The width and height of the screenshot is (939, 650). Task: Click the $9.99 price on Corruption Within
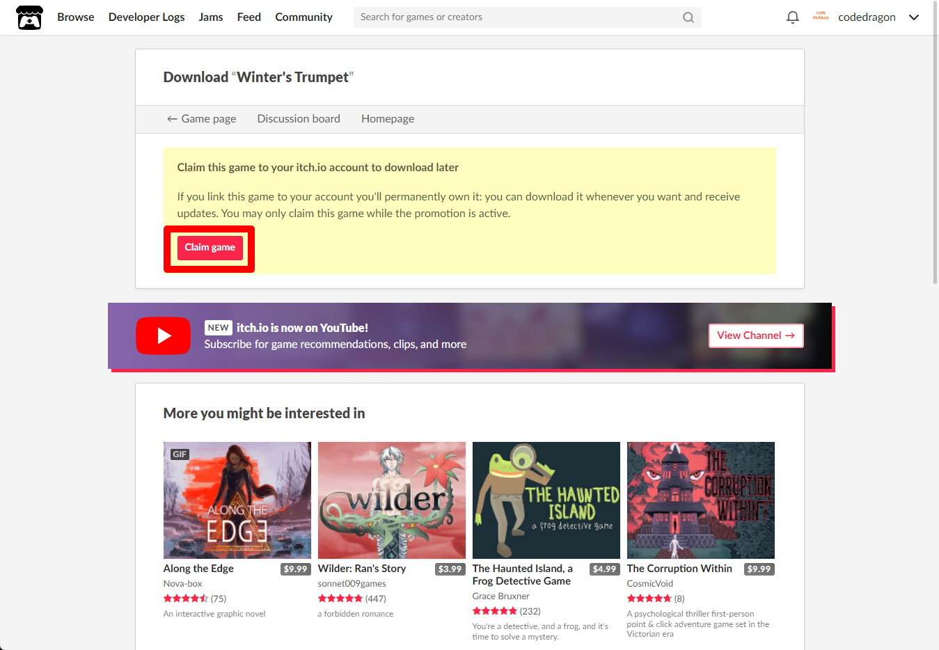pos(759,569)
